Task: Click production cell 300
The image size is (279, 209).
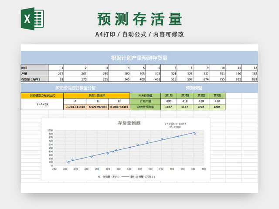Action: click(119, 74)
